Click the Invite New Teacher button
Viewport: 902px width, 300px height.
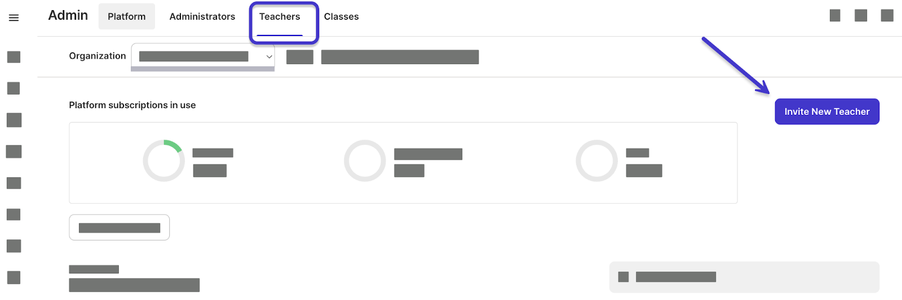click(826, 111)
